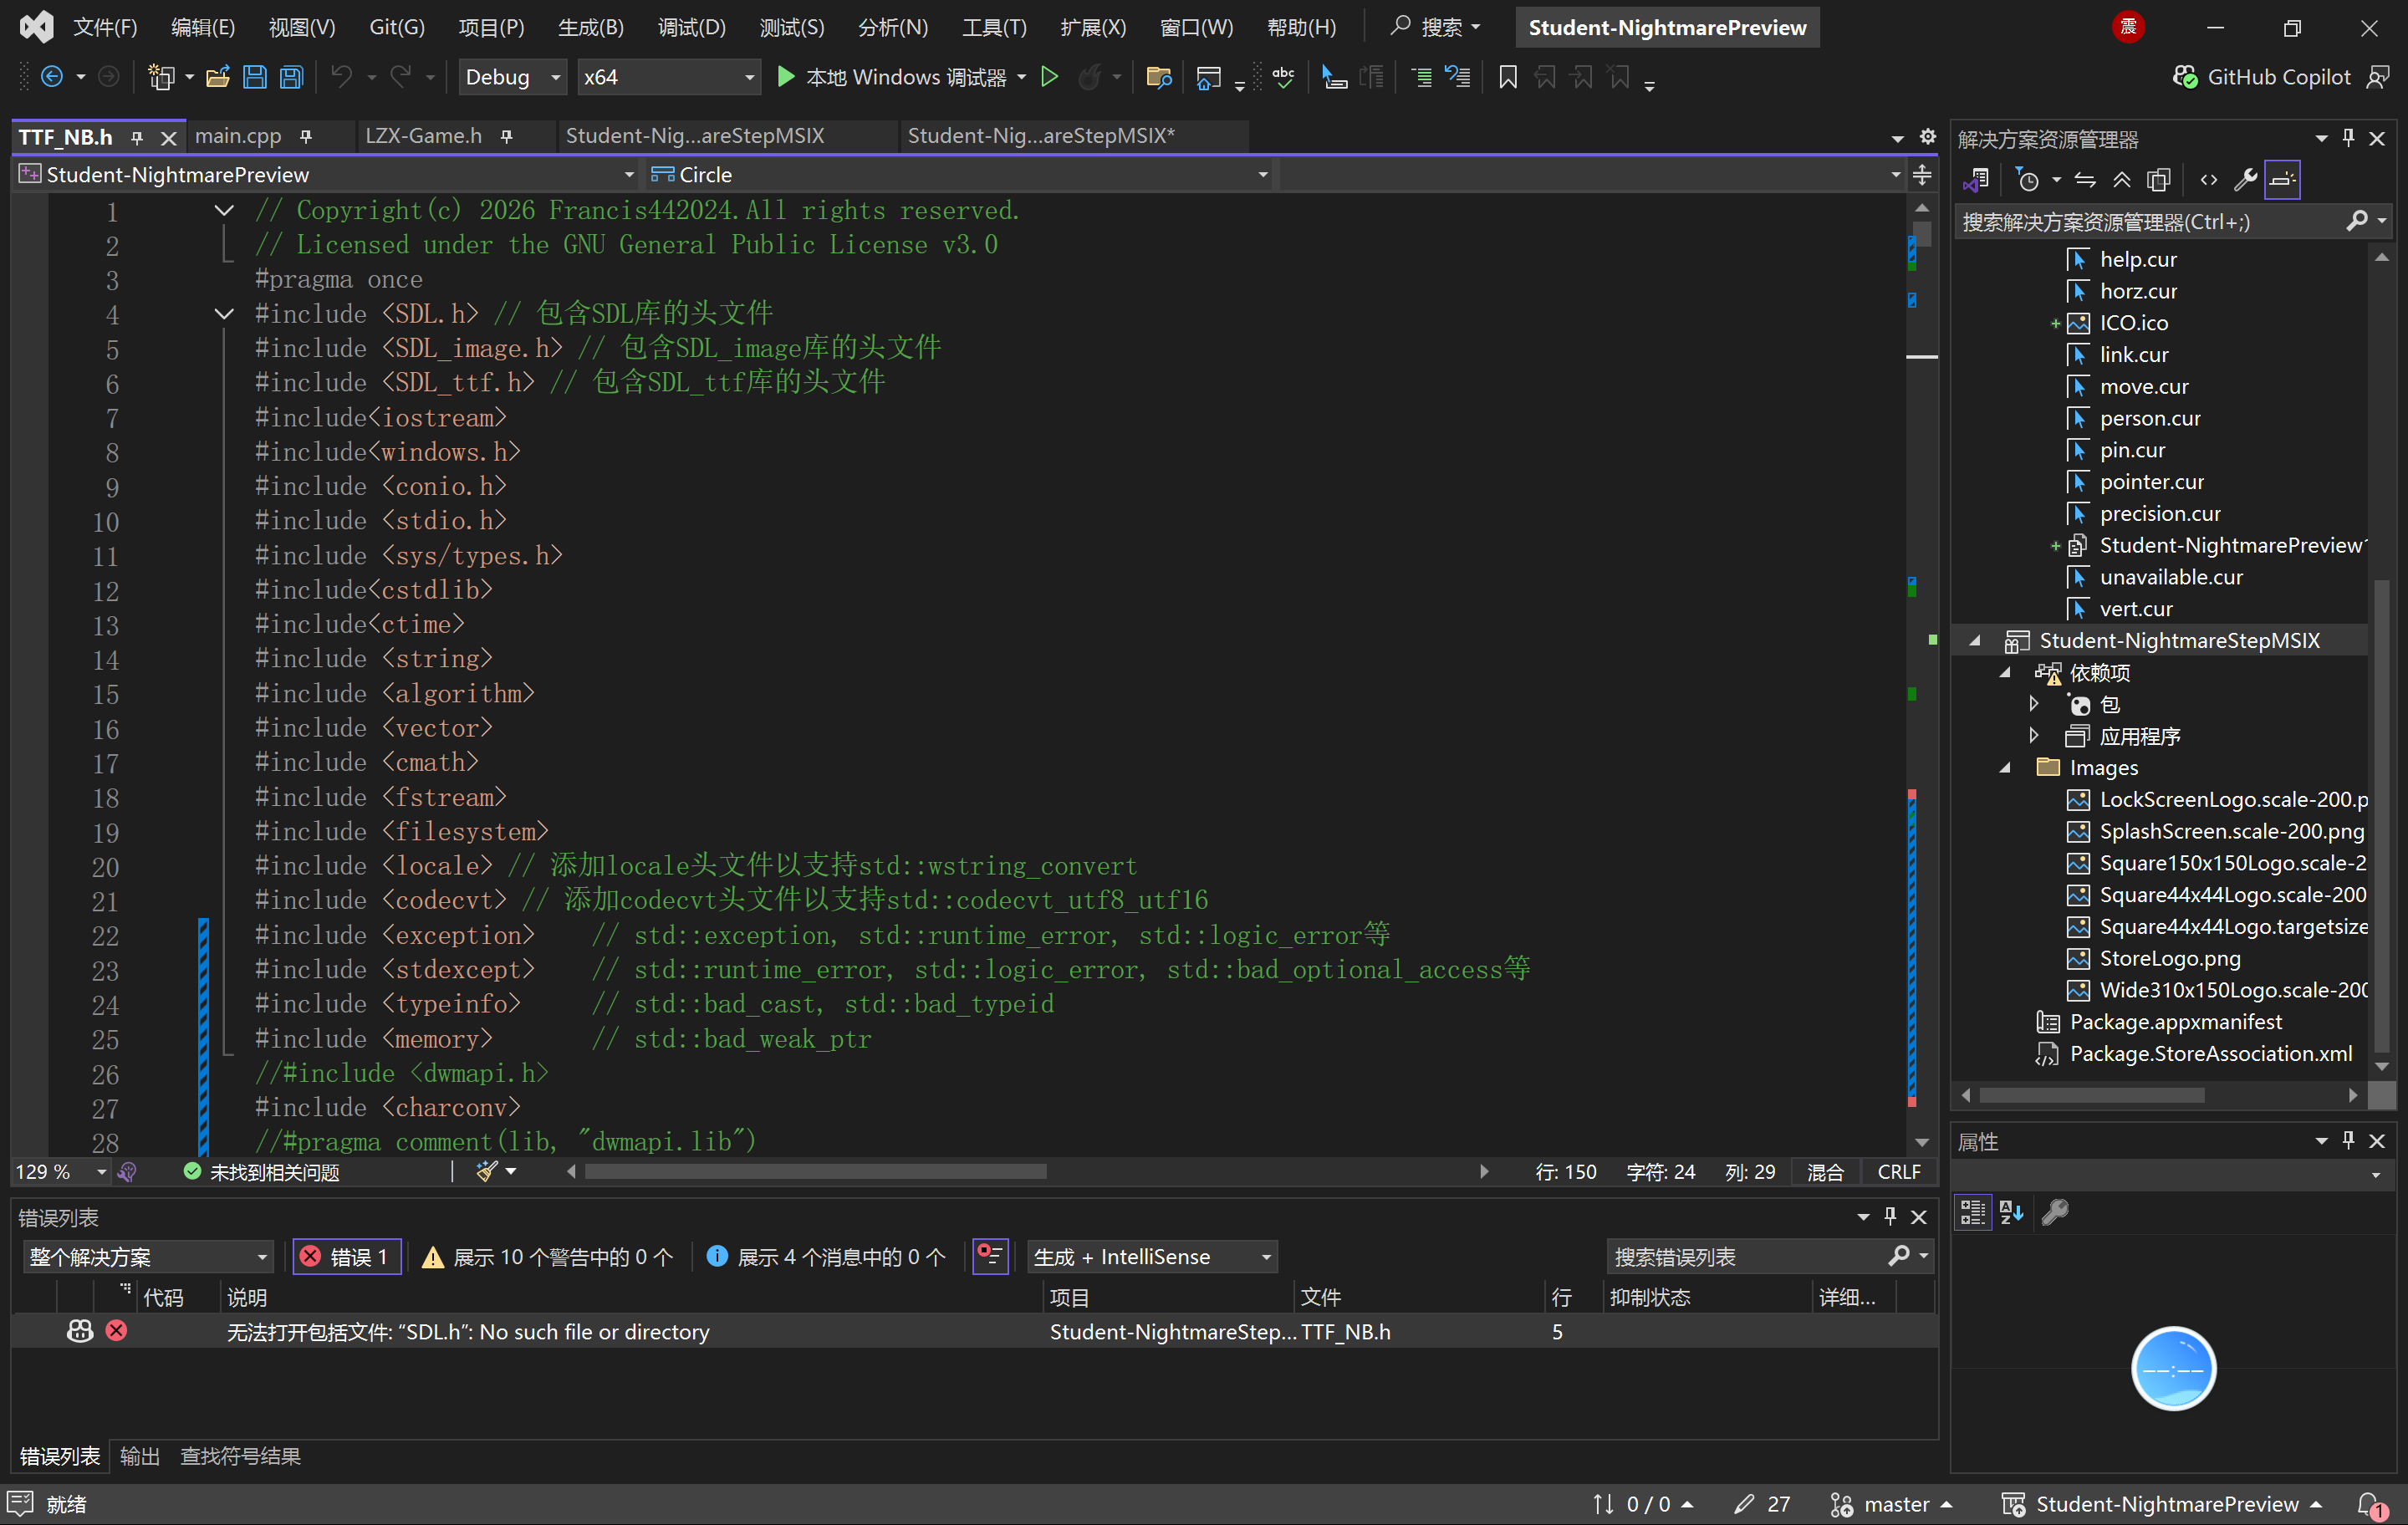Image resolution: width=2408 pixels, height=1525 pixels.
Task: Click the properties wrench icon in Solution Explorer
Action: click(2245, 180)
